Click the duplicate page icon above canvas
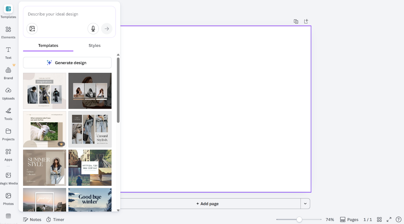 tap(296, 22)
